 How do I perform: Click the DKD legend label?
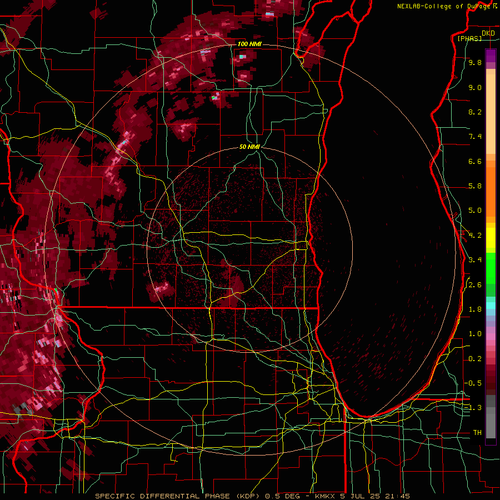tap(488, 33)
